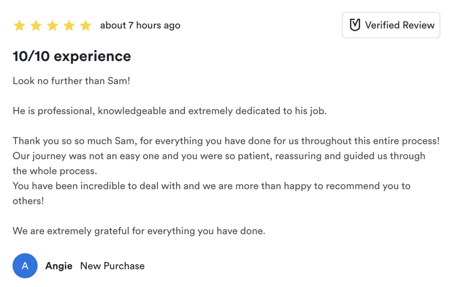The image size is (450, 287).
Task: Click the fourth yellow rating star
Action: tap(69, 26)
